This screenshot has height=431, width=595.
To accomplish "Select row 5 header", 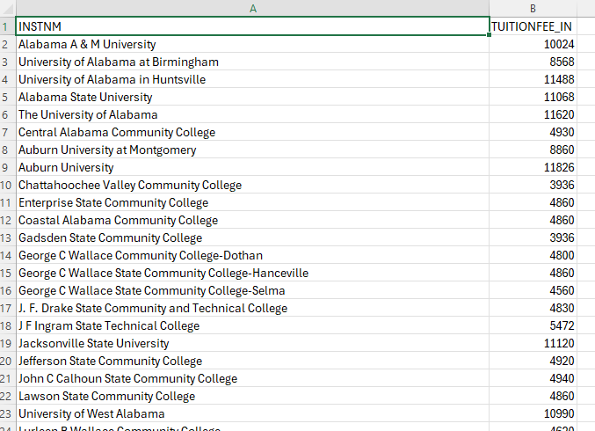I will (x=7, y=97).
